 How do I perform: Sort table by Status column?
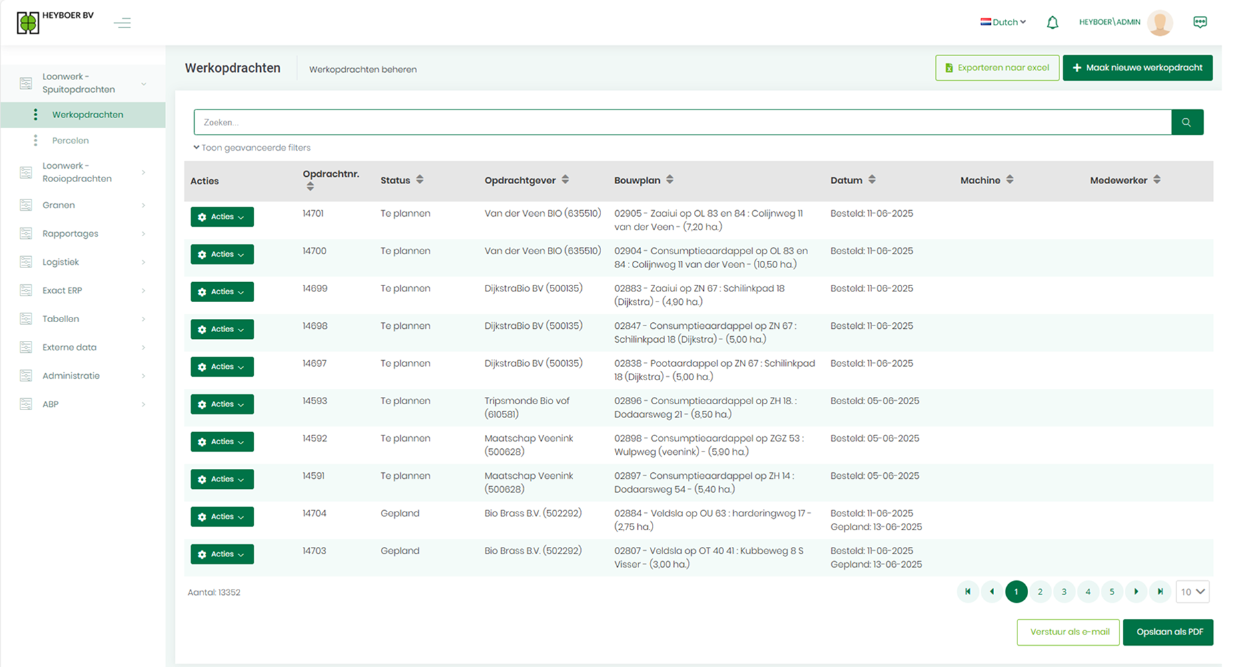tap(420, 180)
